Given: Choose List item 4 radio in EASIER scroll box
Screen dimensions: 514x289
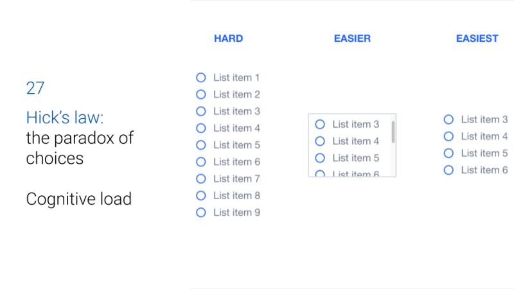Looking at the screenshot, I should coord(320,141).
